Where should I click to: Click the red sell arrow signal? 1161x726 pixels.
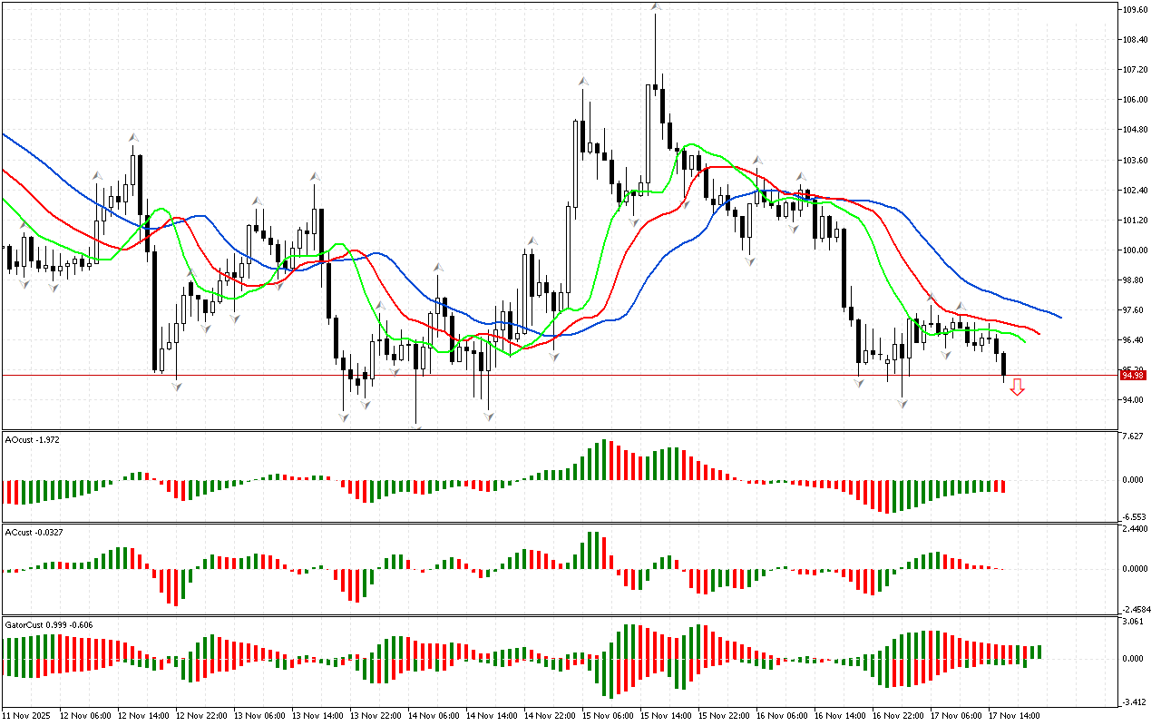pyautogui.click(x=1018, y=388)
